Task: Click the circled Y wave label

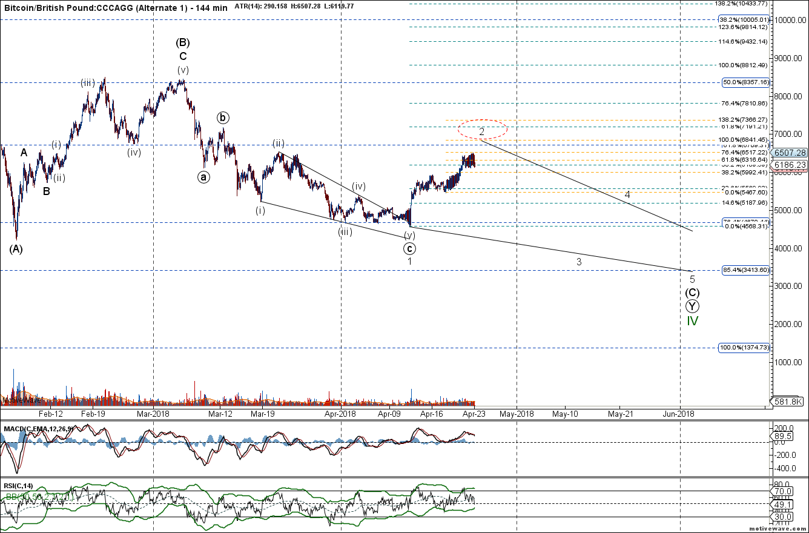Action: pos(692,306)
